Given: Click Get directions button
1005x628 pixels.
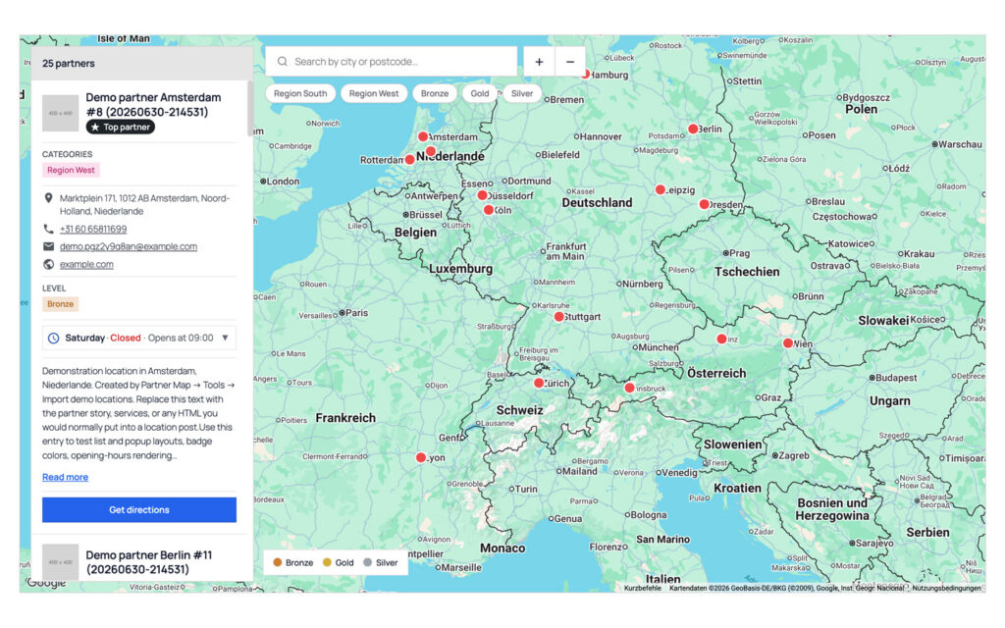Looking at the screenshot, I should click(x=139, y=510).
